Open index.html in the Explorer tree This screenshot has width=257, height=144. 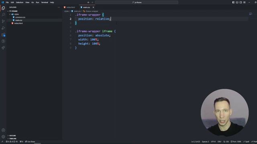(18, 23)
